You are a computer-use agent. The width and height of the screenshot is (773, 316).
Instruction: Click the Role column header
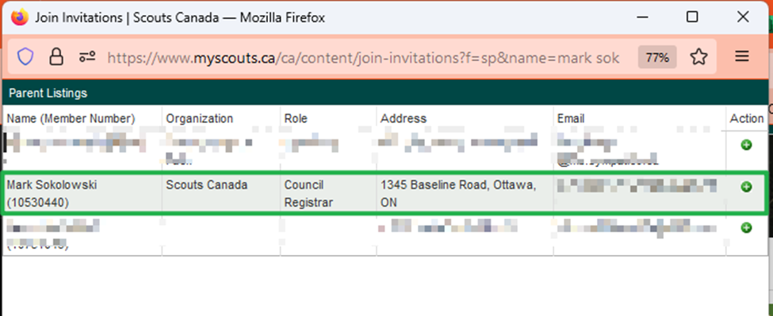(x=296, y=119)
